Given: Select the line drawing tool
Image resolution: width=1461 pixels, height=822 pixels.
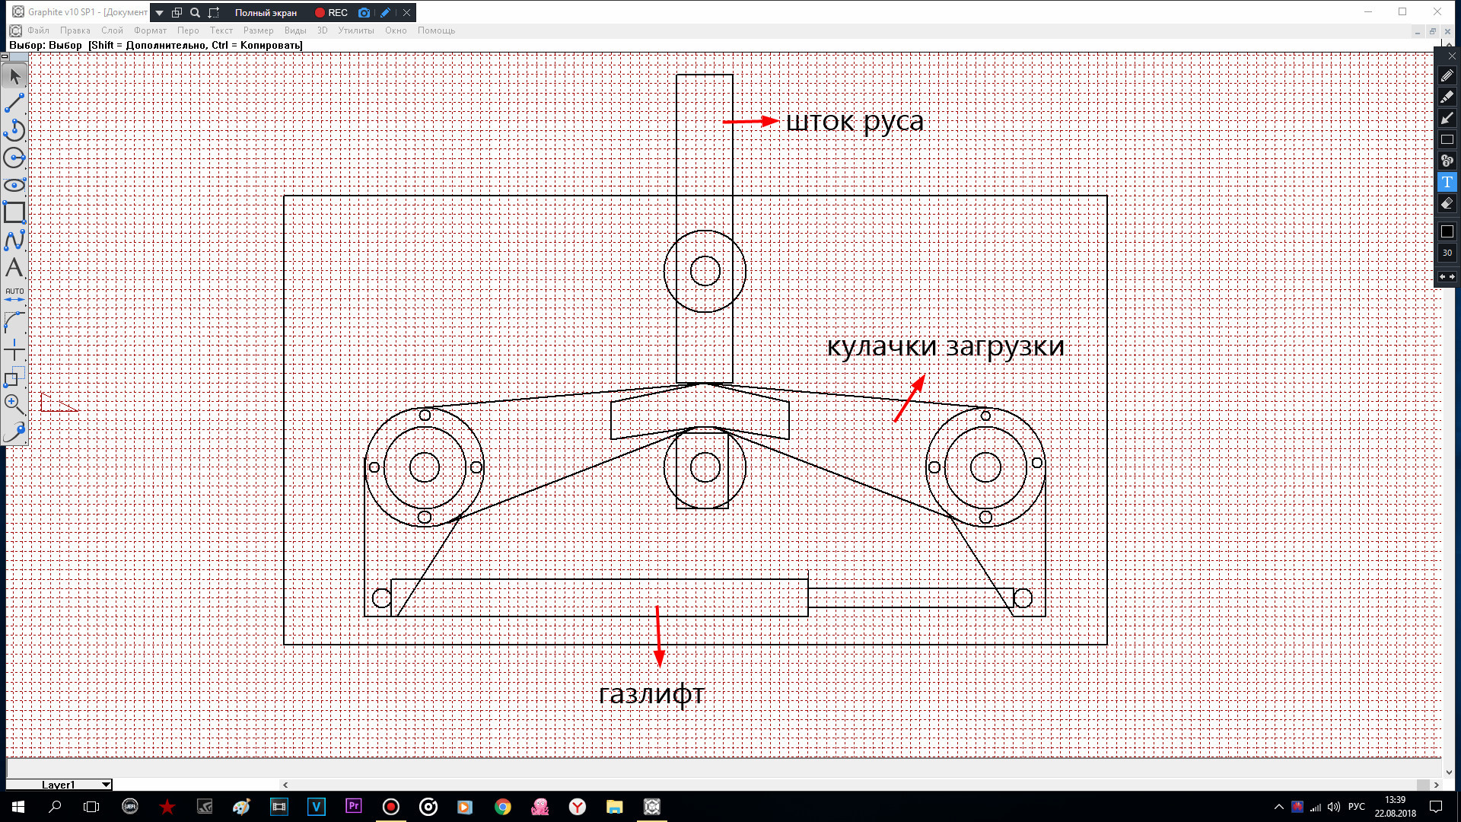Looking at the screenshot, I should [x=14, y=103].
